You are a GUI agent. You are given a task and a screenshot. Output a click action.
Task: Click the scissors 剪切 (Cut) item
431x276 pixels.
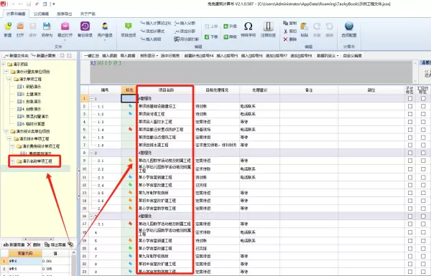[290, 32]
